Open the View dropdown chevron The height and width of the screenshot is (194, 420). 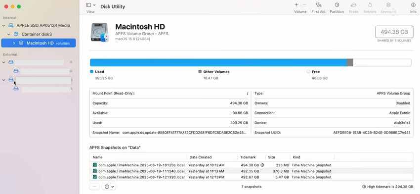[94, 5]
